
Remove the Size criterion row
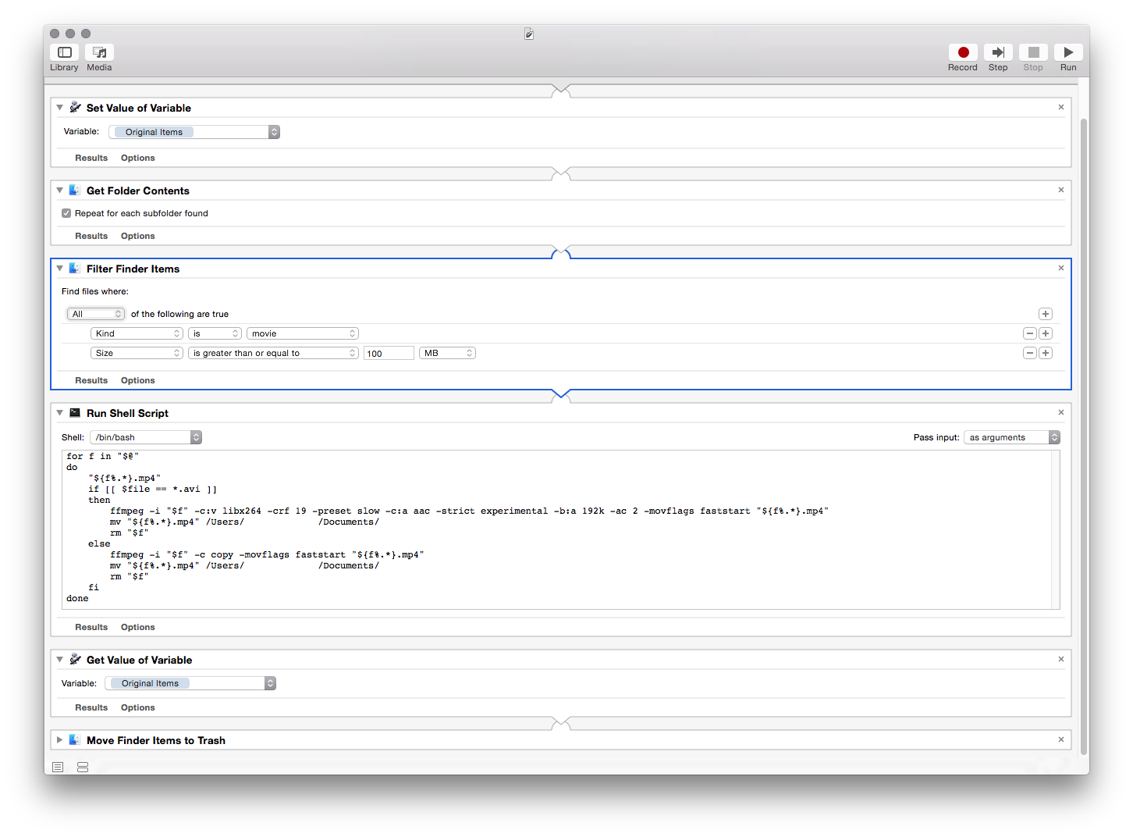1030,353
